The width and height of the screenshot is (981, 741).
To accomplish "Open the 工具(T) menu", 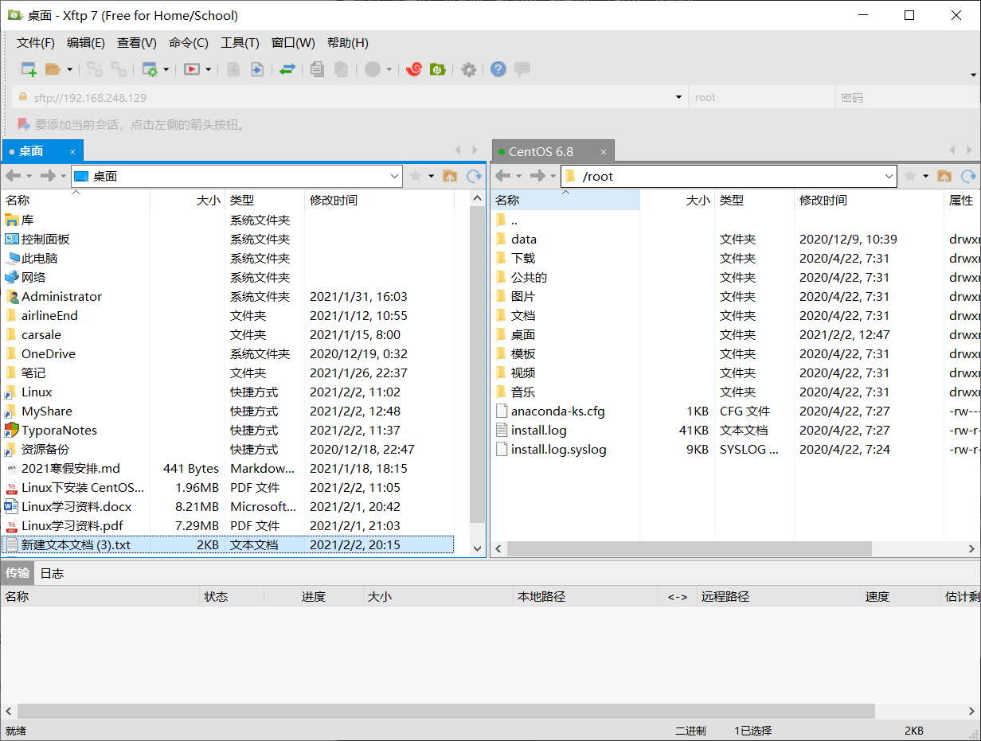I will (x=240, y=43).
